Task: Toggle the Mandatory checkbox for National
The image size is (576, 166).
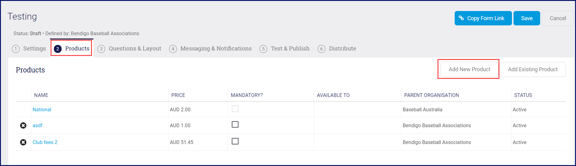Action: 235,109
